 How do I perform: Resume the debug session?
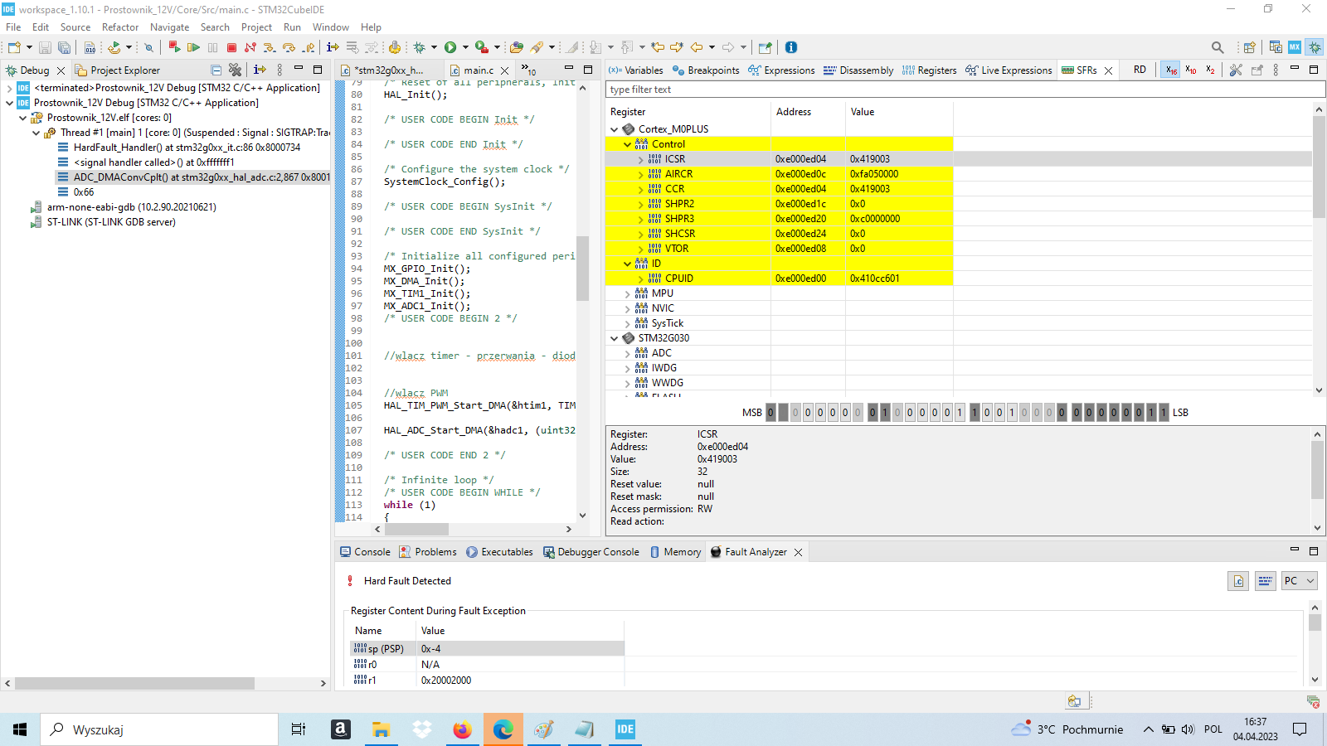(x=193, y=47)
